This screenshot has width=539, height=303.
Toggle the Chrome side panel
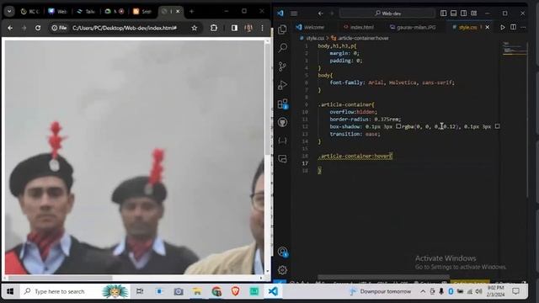[x=234, y=28]
